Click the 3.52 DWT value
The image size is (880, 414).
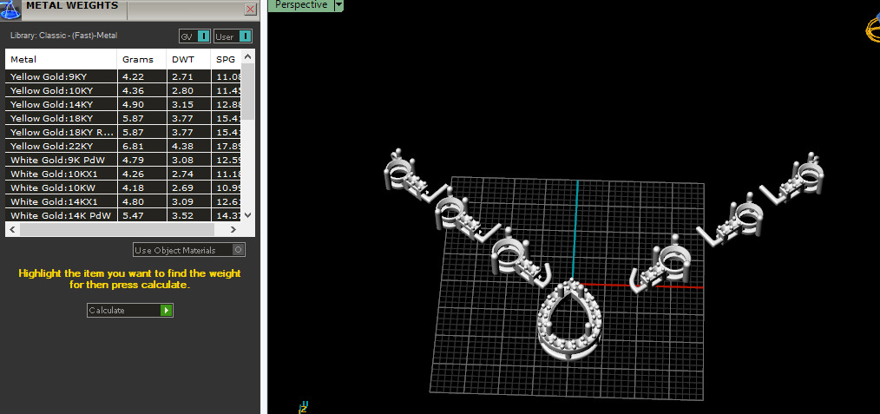[182, 215]
